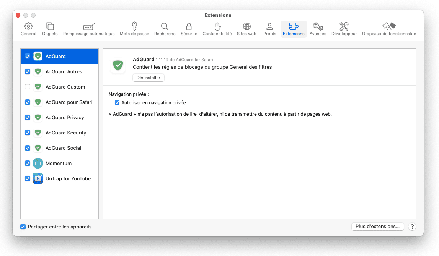Open Drapeaux de fonctionnalité flags icon
439x256 pixels.
(x=389, y=26)
